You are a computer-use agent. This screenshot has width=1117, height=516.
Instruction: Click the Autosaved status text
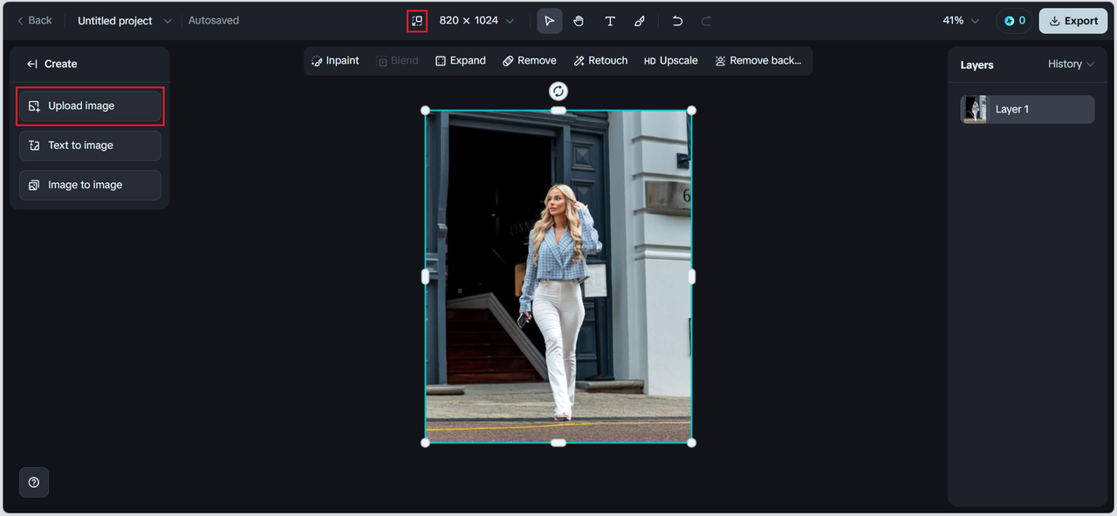tap(214, 20)
